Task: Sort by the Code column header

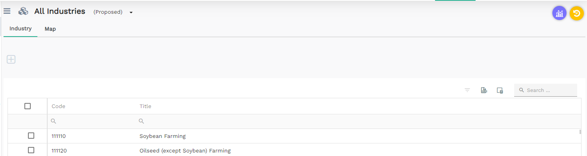Action: click(x=59, y=106)
